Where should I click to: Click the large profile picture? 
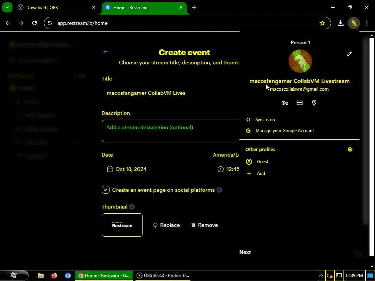(300, 61)
